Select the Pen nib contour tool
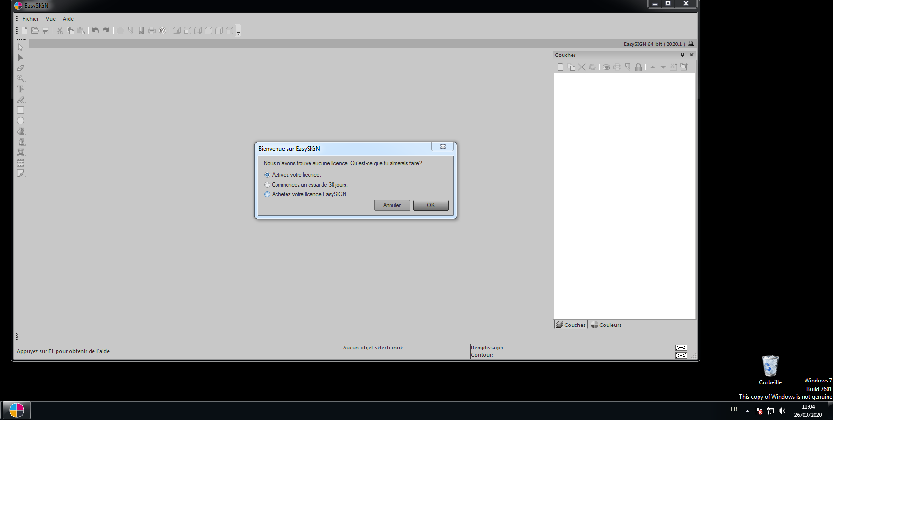Viewport: 920px width, 517px height. pos(21,142)
